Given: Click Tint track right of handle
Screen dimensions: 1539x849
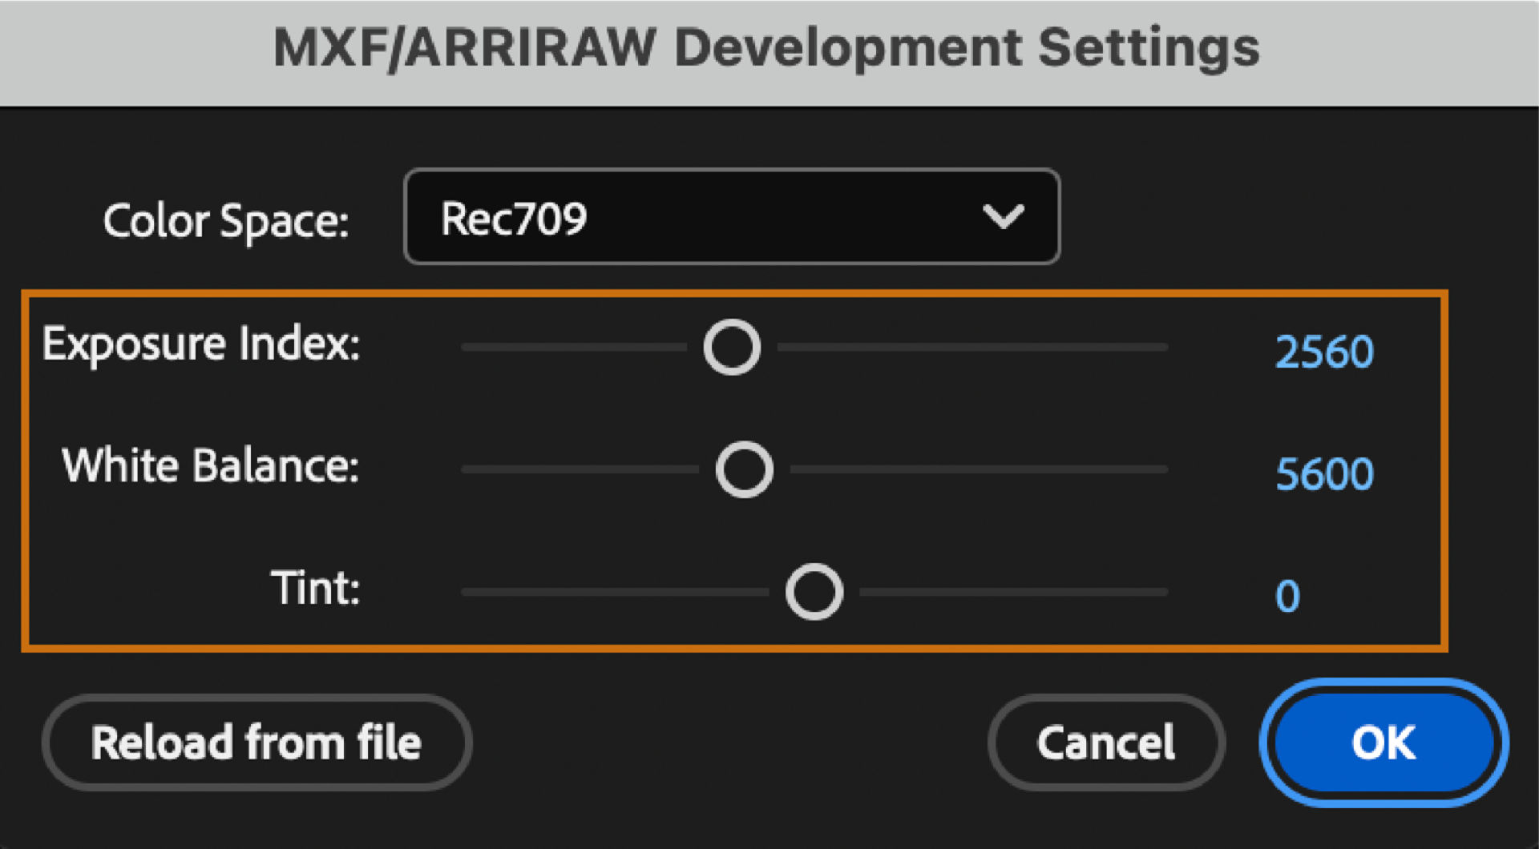Looking at the screenshot, I should tap(1014, 593).
